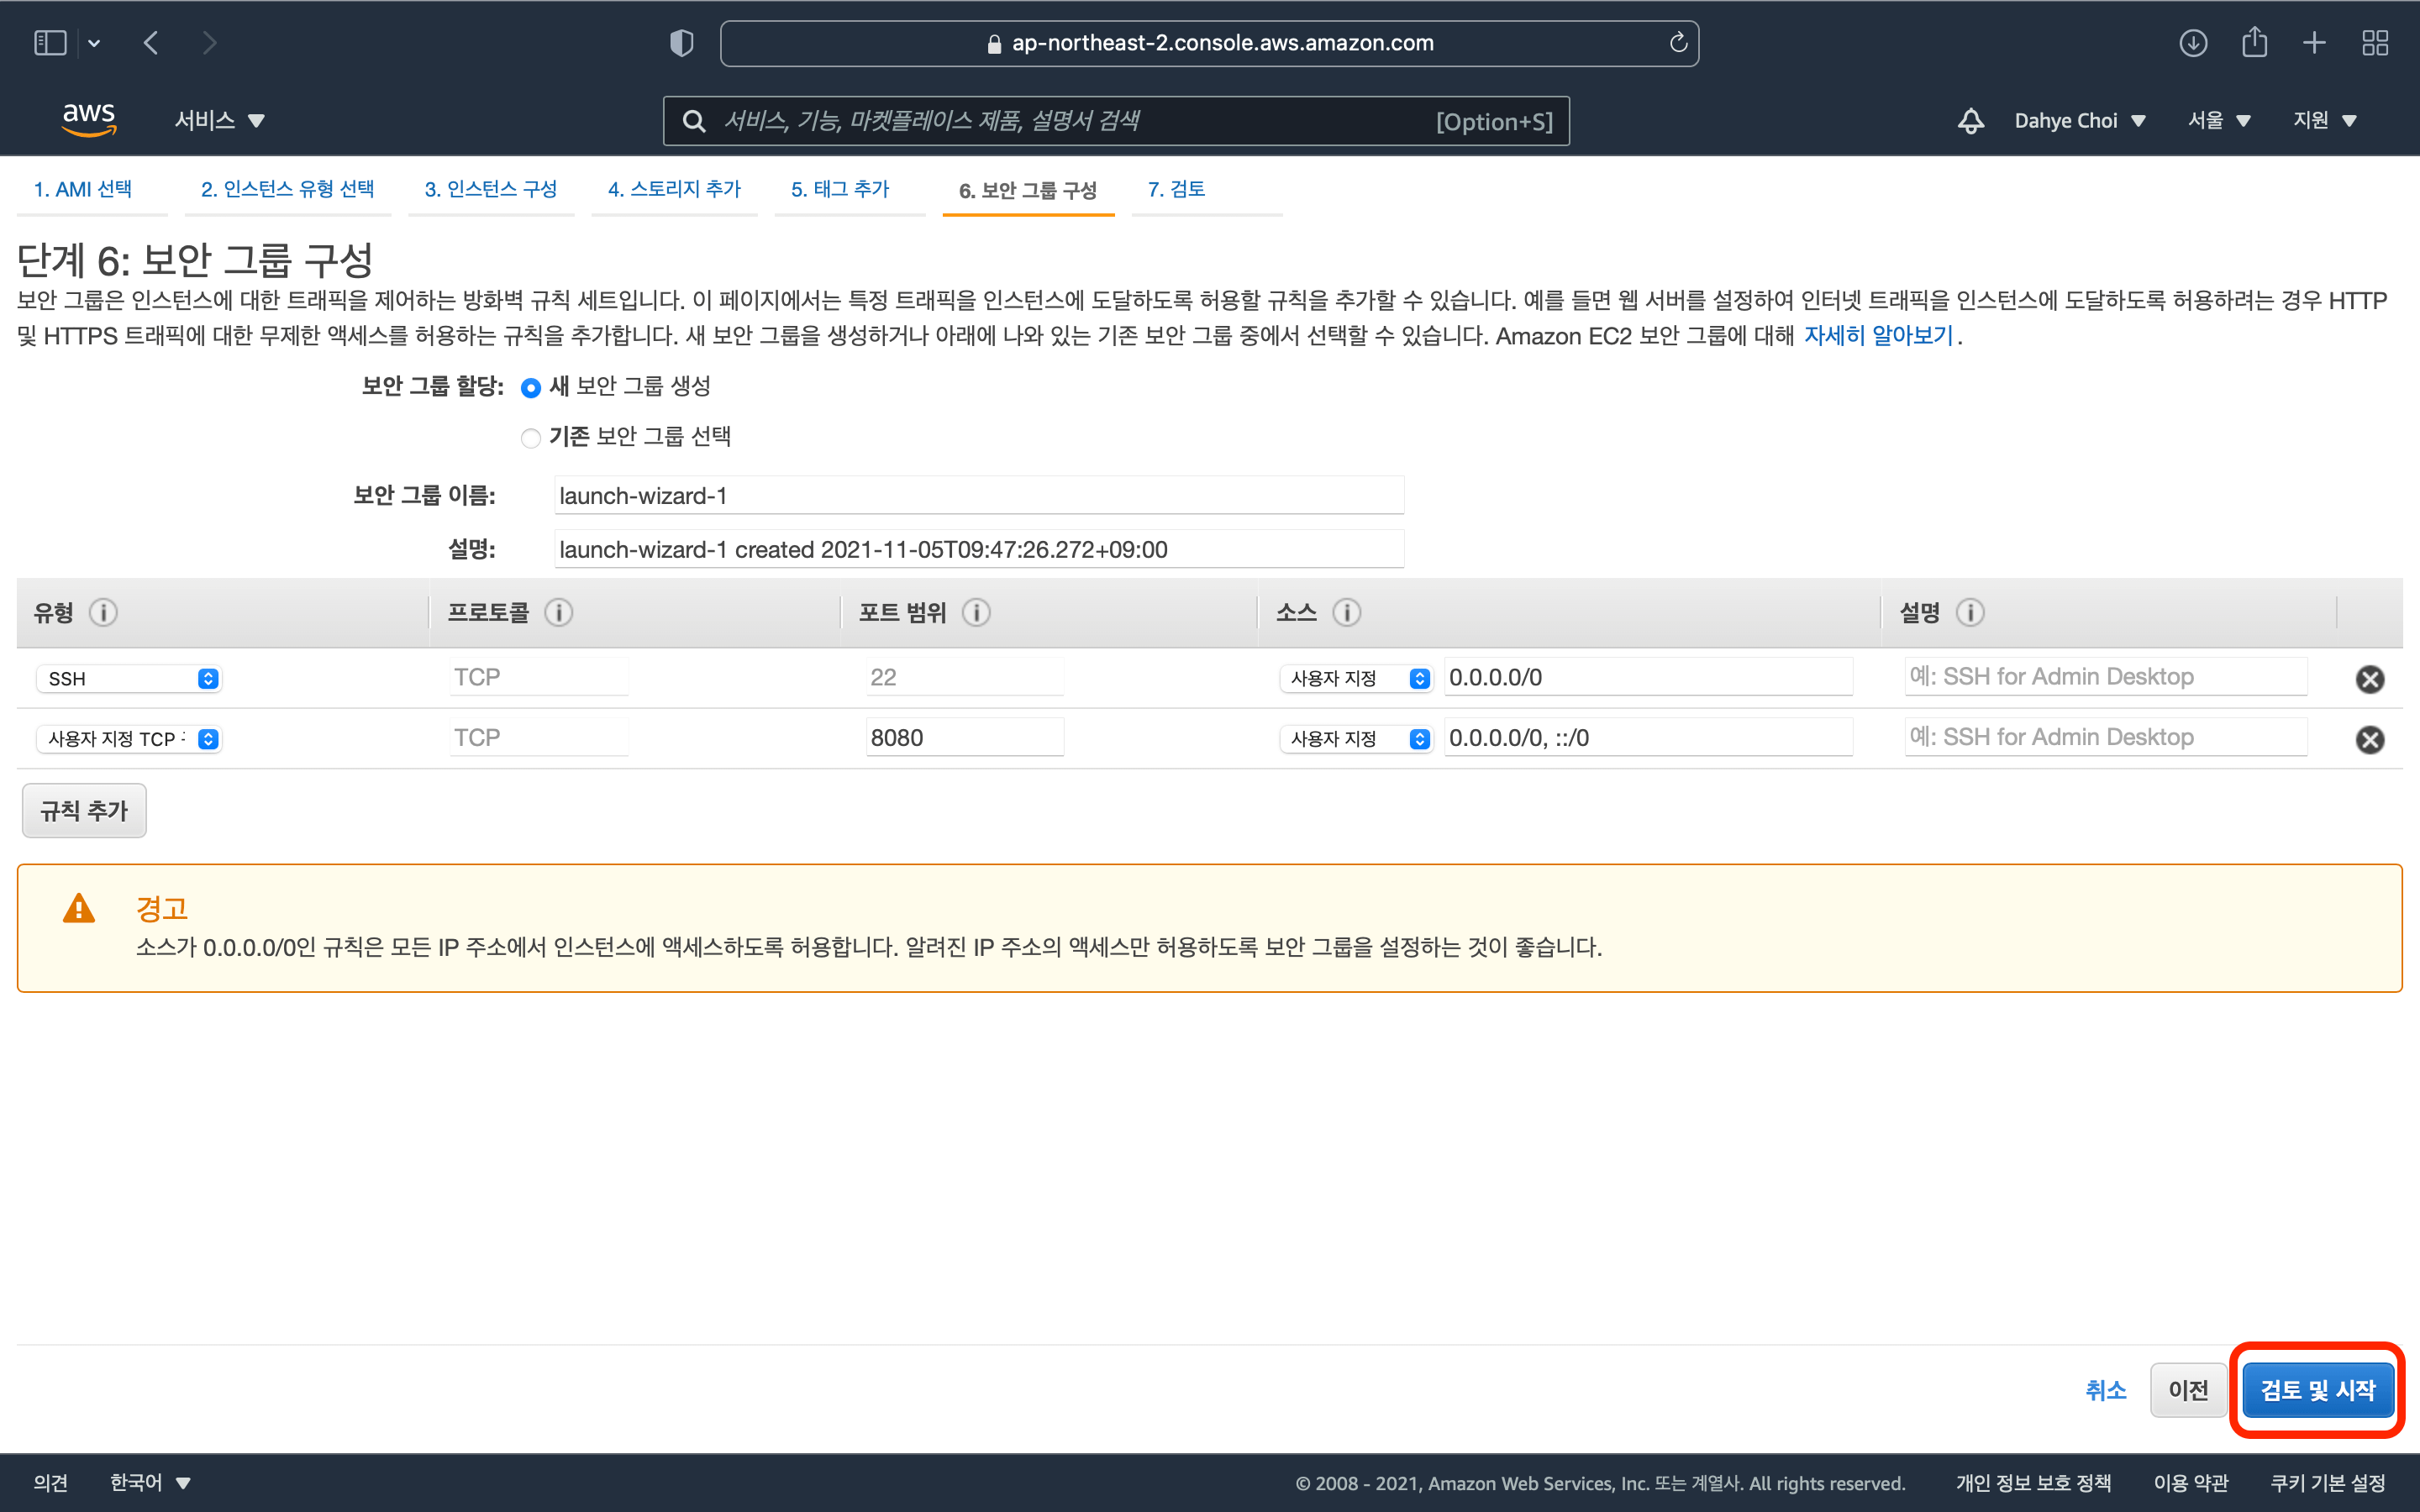Go back with the browser back arrow
Viewport: 2420px width, 1512px height.
click(x=151, y=43)
